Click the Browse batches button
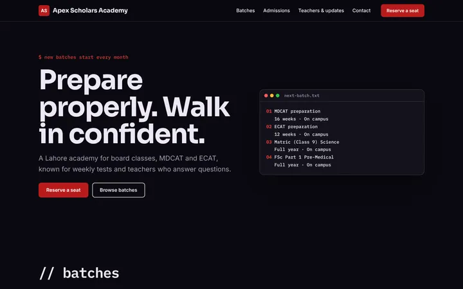The width and height of the screenshot is (463, 289). tap(118, 190)
